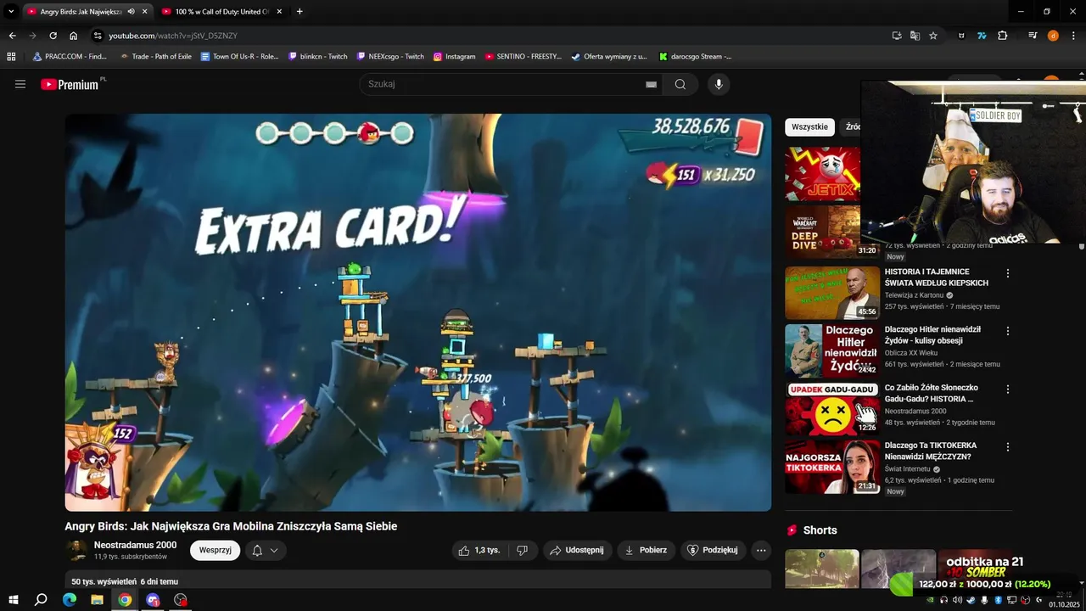
Task: Open the Instagram bookmark
Action: tap(455, 57)
